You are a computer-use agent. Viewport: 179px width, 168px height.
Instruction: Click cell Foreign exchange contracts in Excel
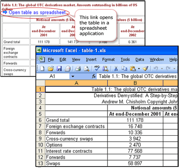[x=76, y=126]
